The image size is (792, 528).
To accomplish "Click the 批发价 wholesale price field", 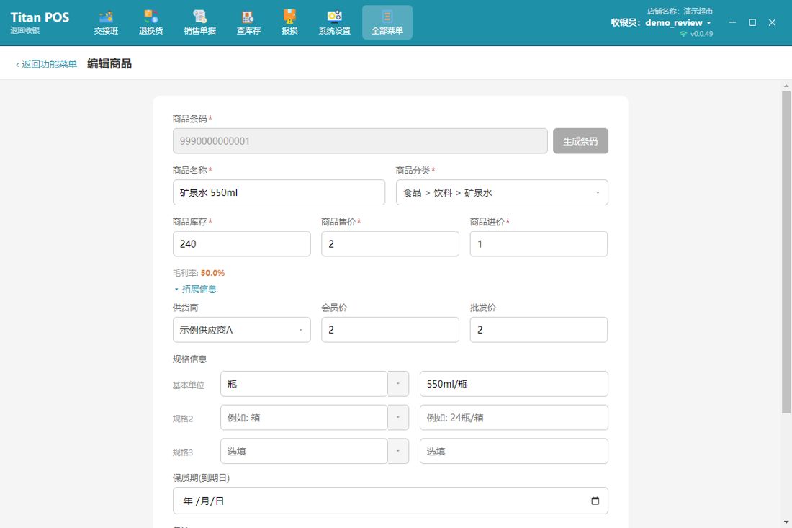I will click(539, 330).
